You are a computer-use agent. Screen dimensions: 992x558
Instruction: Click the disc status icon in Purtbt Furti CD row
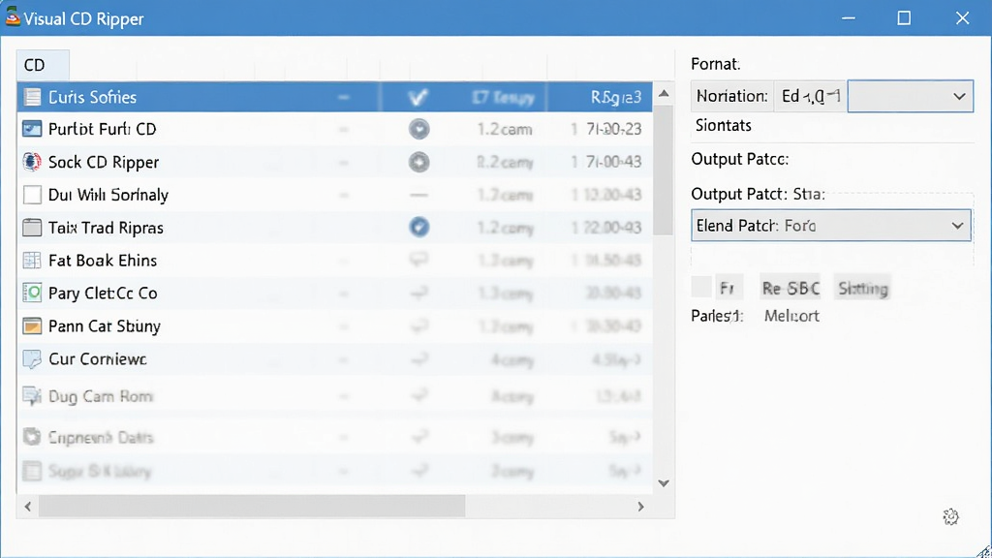pos(418,129)
